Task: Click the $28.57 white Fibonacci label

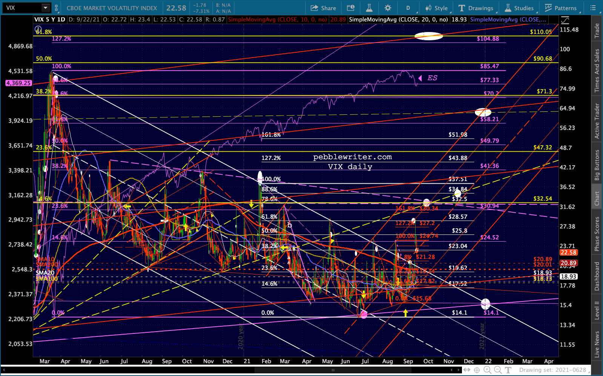Action: [x=458, y=217]
